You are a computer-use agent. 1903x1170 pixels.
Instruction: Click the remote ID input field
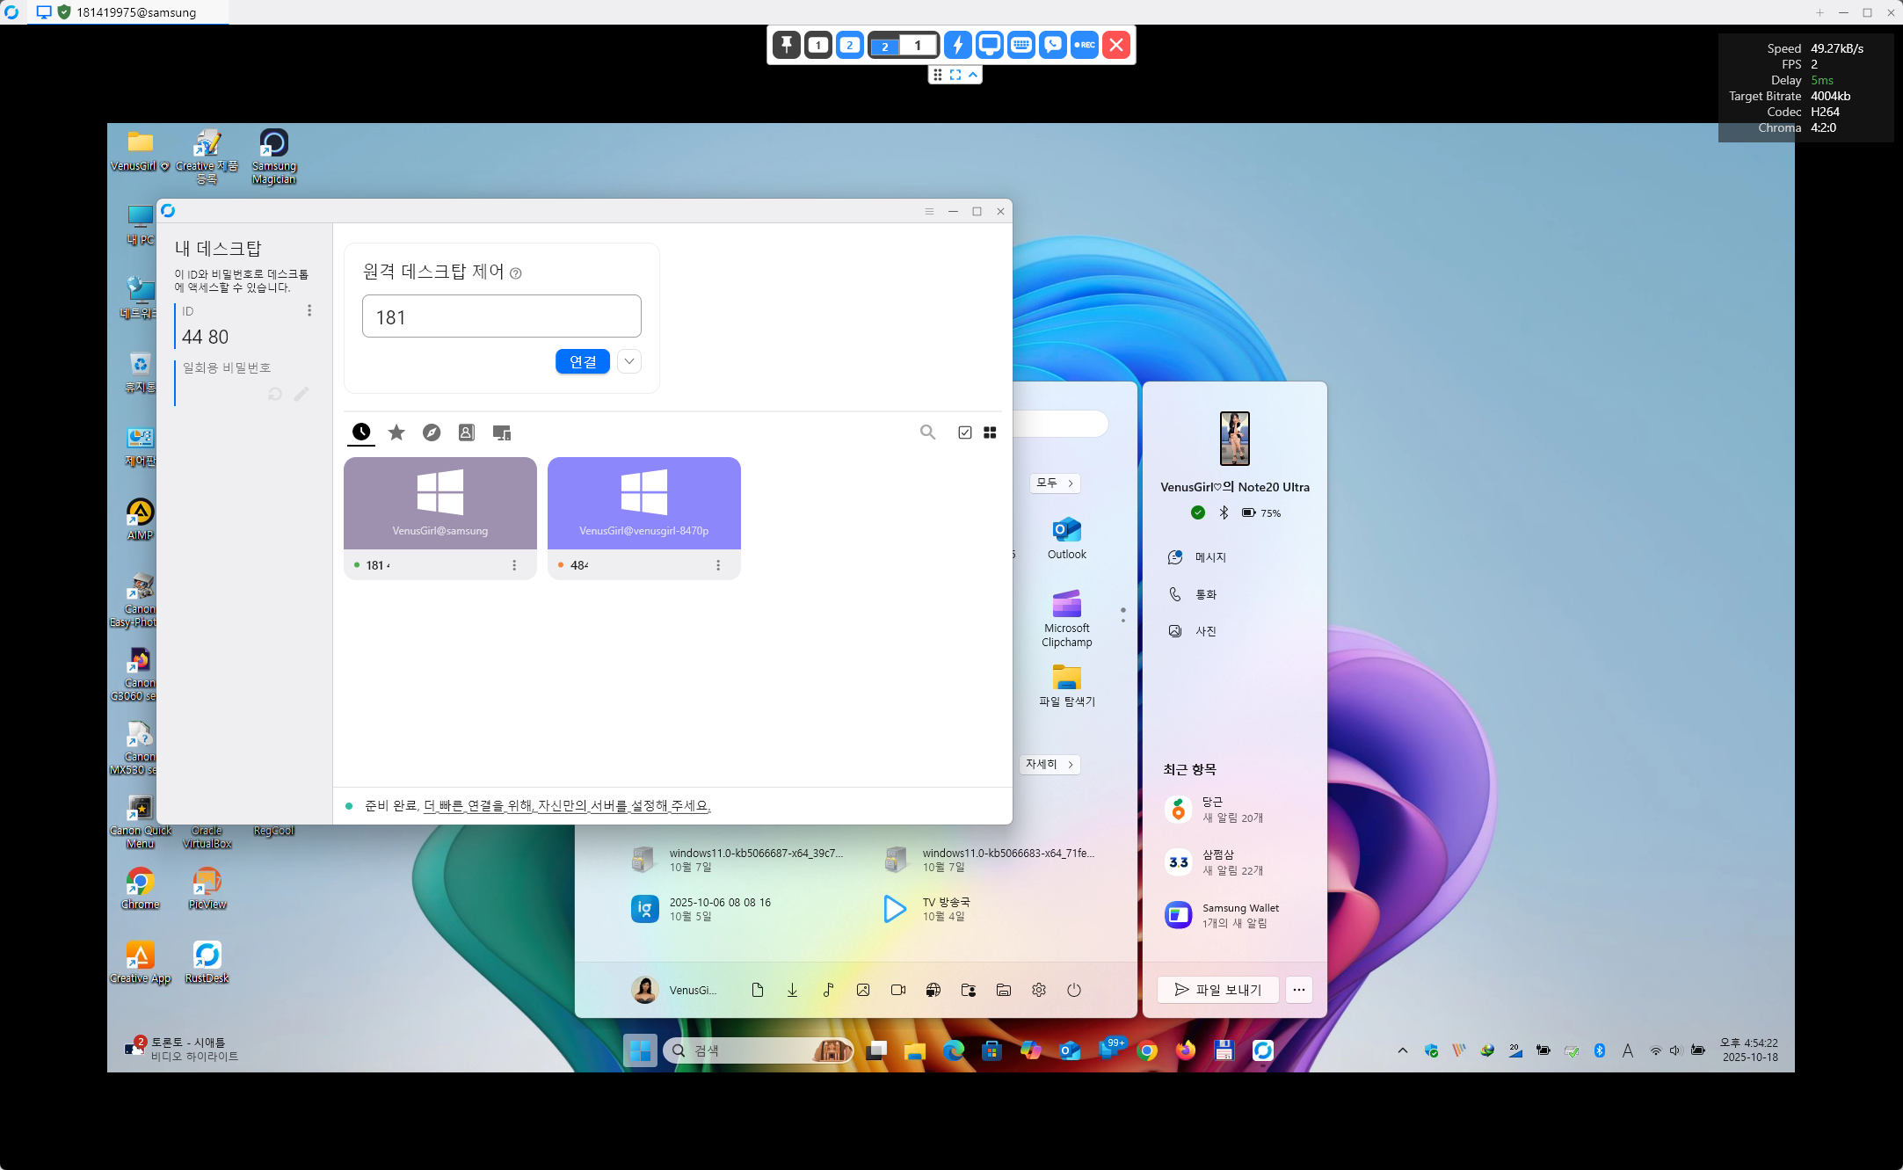coord(501,316)
